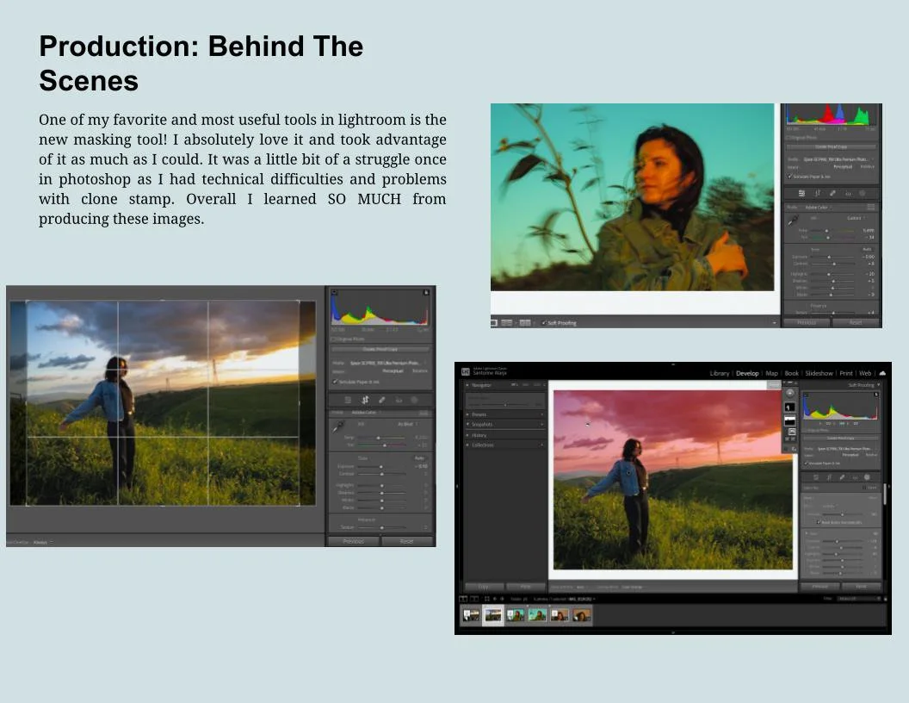909x703 pixels.
Task: Pick white balance eyedropper in crop grid screenshot
Action: click(338, 427)
